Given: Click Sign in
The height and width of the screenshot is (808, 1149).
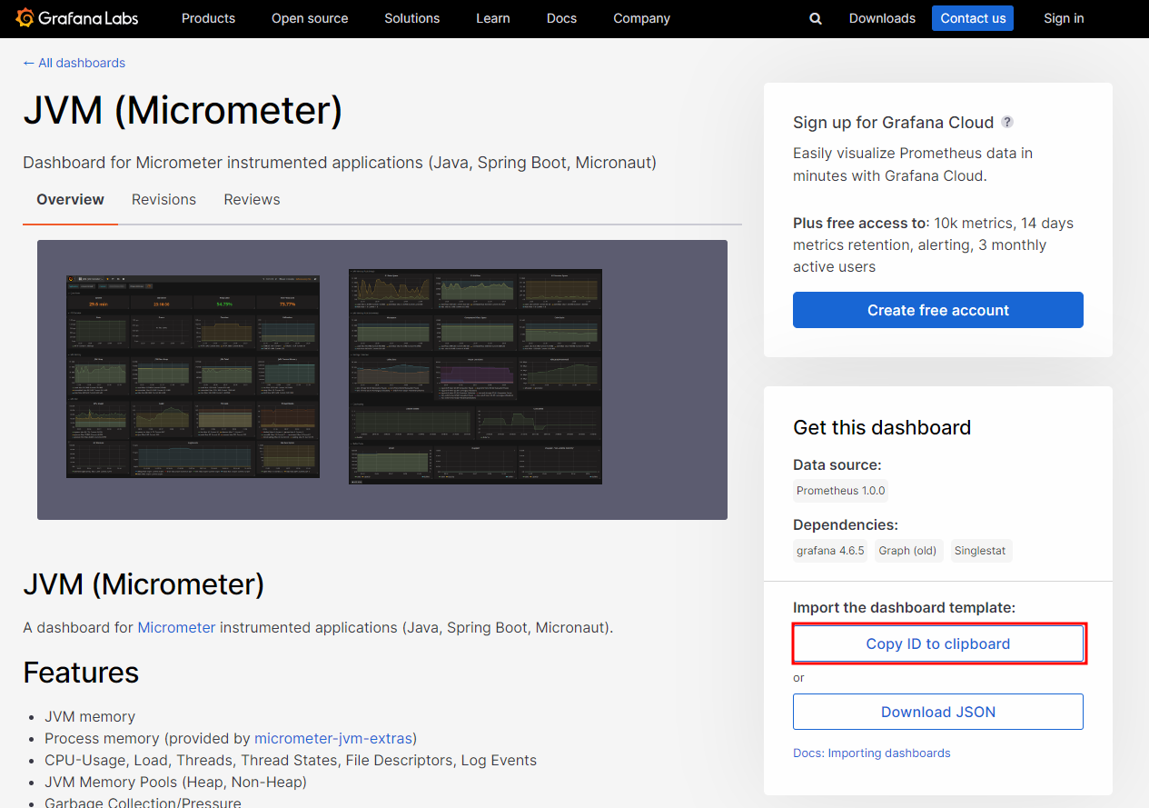Looking at the screenshot, I should point(1064,18).
